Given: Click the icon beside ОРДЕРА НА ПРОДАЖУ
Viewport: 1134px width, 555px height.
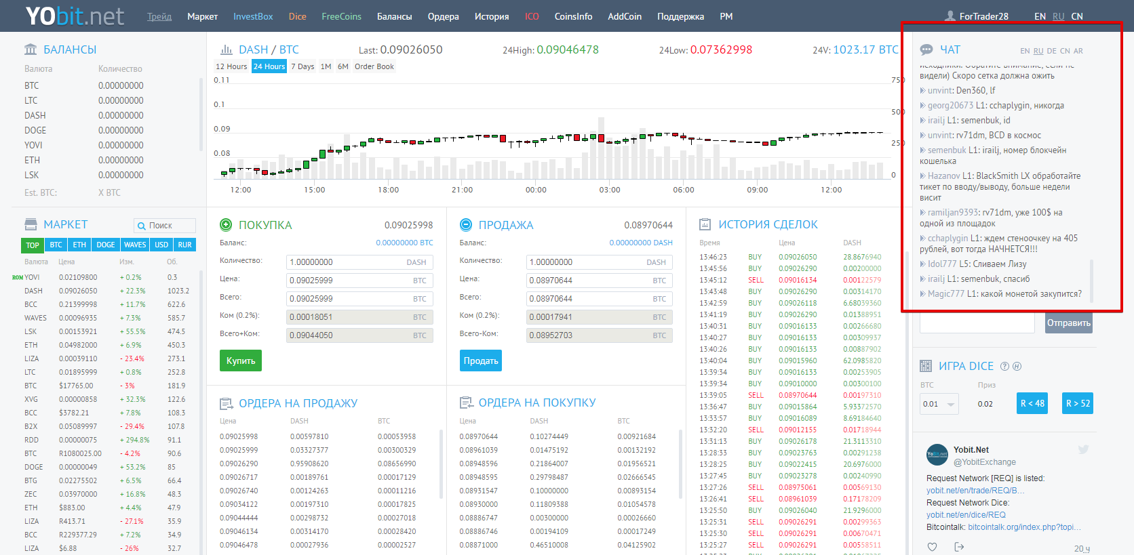Looking at the screenshot, I should pos(227,404).
